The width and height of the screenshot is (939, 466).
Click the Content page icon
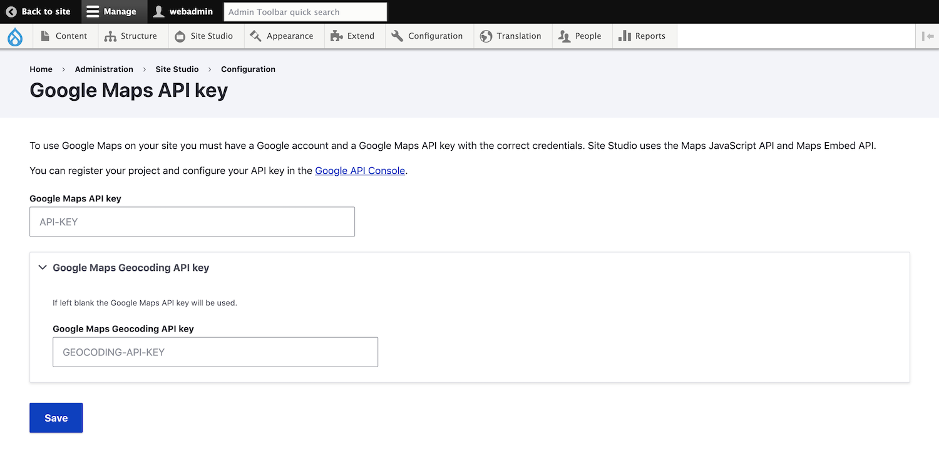click(x=45, y=36)
